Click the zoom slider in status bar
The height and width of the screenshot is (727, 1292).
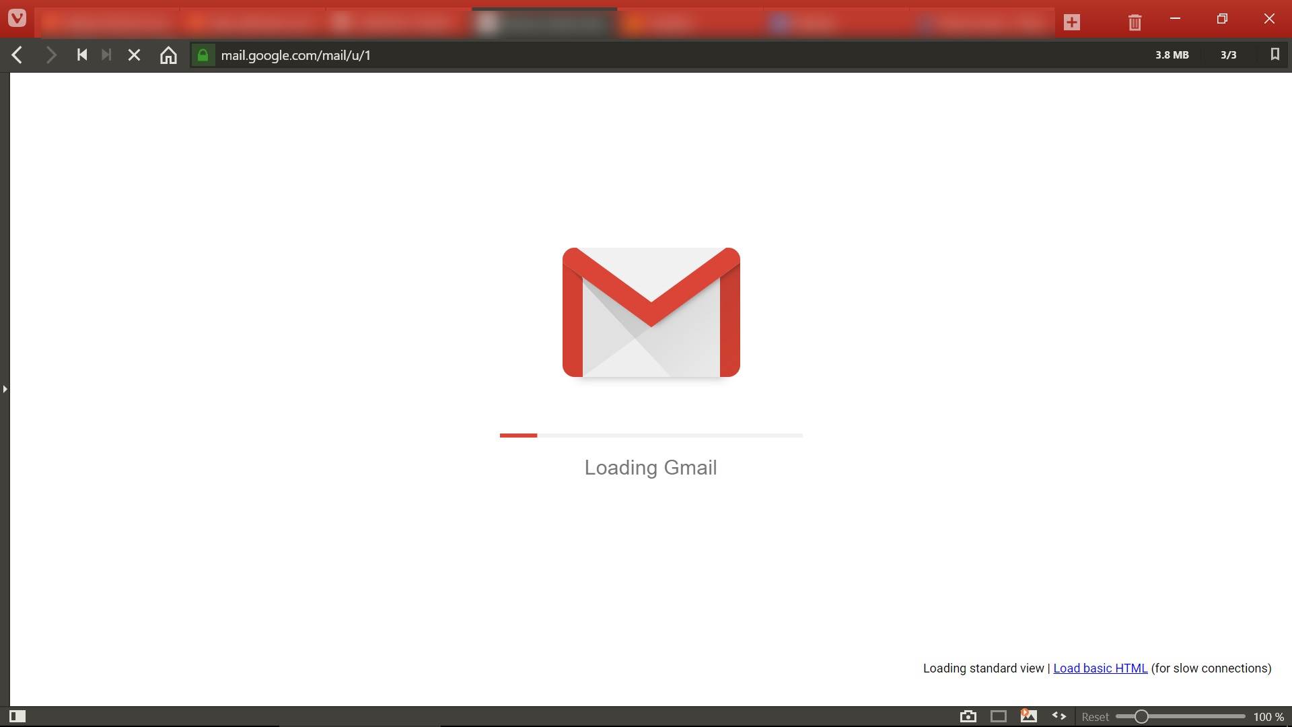(x=1180, y=716)
